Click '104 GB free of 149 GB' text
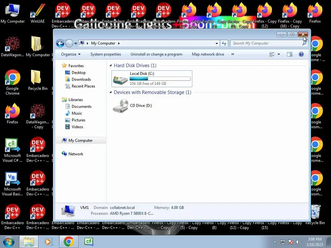The width and height of the screenshot is (331, 248). 148,84
